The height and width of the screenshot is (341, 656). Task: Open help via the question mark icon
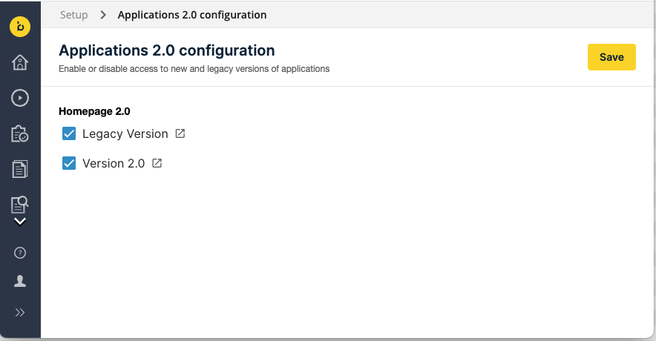20,253
